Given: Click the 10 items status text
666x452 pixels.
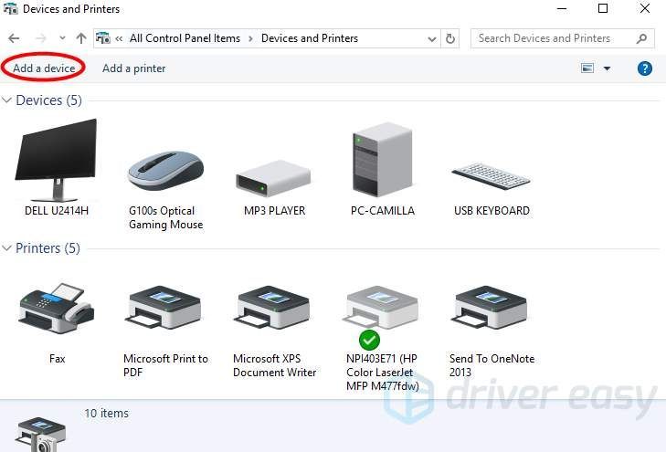Looking at the screenshot, I should point(106,414).
